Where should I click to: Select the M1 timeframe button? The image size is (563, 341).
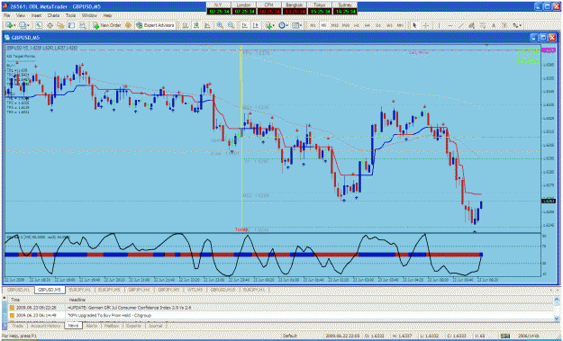click(313, 25)
